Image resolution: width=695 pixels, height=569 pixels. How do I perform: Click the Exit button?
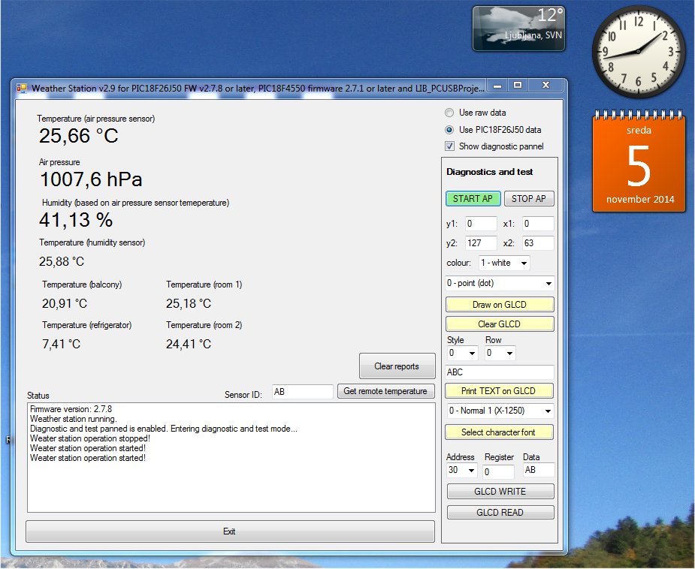(230, 531)
